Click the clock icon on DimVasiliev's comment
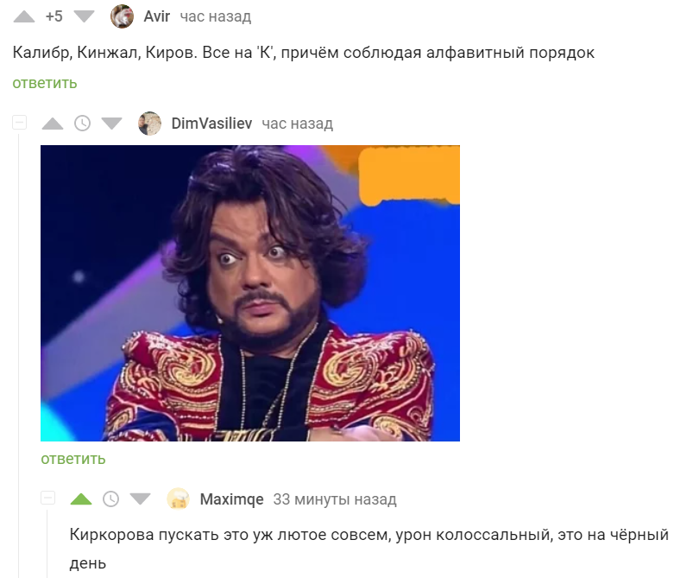 (82, 124)
